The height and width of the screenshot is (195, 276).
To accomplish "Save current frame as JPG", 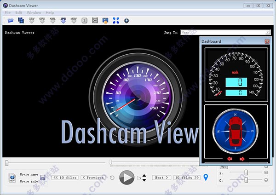I will (x=63, y=20).
